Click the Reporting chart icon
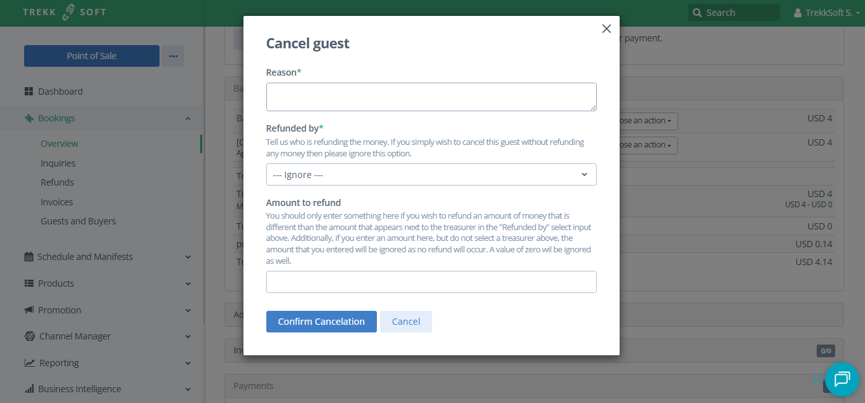 click(29, 363)
